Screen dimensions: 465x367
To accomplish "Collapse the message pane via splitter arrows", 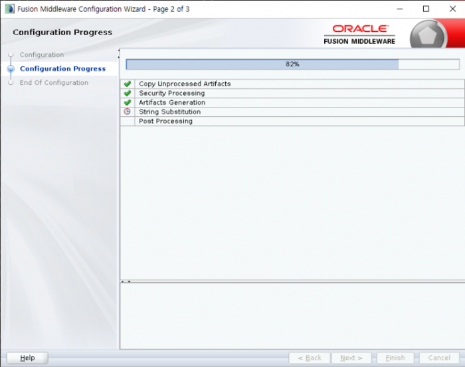I will 126,281.
